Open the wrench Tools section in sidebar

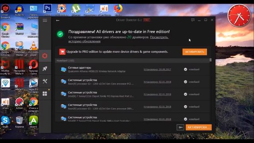click(x=45, y=81)
